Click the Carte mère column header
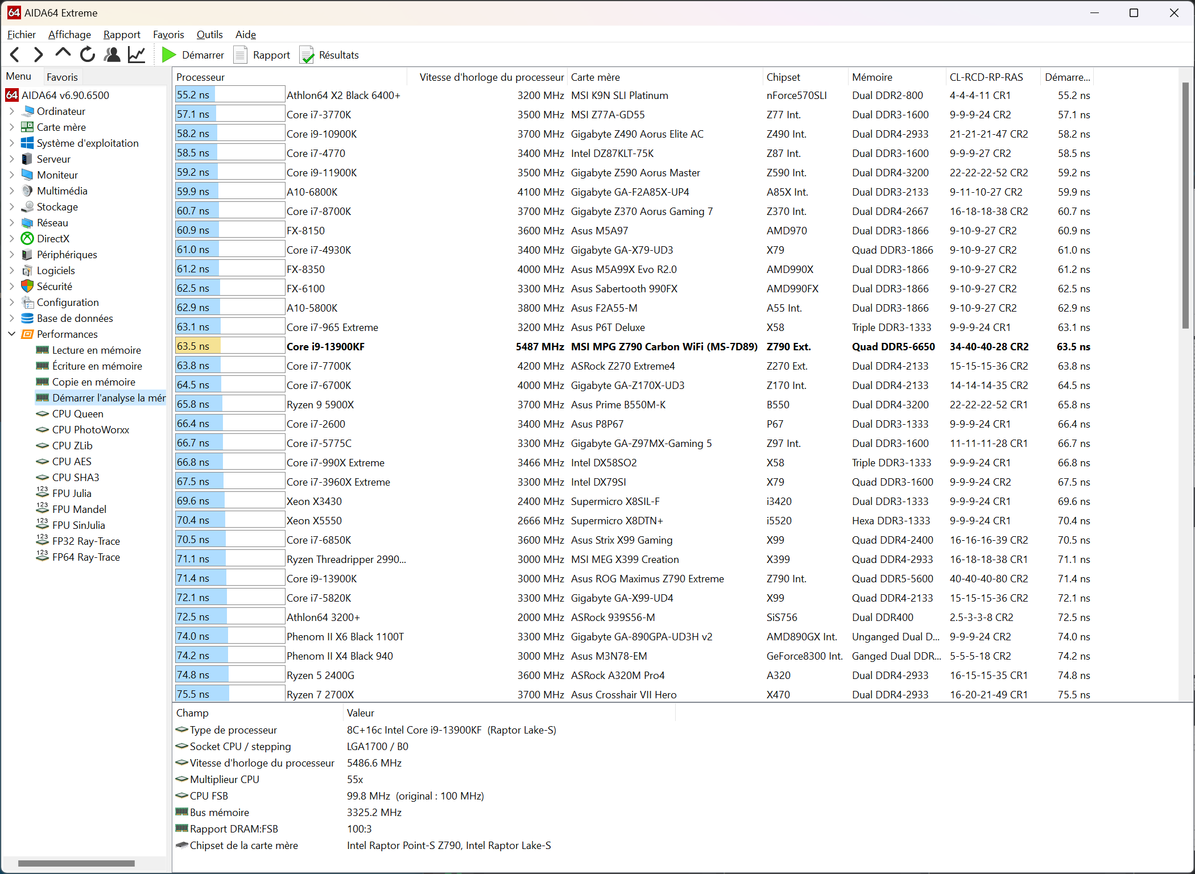This screenshot has height=874, width=1195. point(595,77)
